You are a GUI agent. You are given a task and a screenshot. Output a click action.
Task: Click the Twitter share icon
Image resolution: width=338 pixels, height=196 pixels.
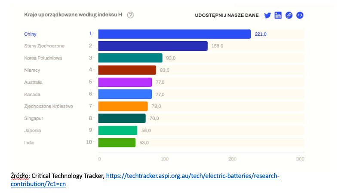[267, 15]
